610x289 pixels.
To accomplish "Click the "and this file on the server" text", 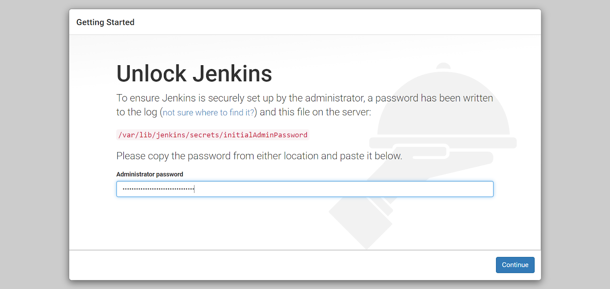I will click(x=315, y=112).
